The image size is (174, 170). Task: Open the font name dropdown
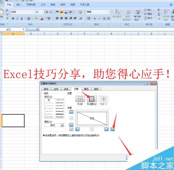coord(34,12)
